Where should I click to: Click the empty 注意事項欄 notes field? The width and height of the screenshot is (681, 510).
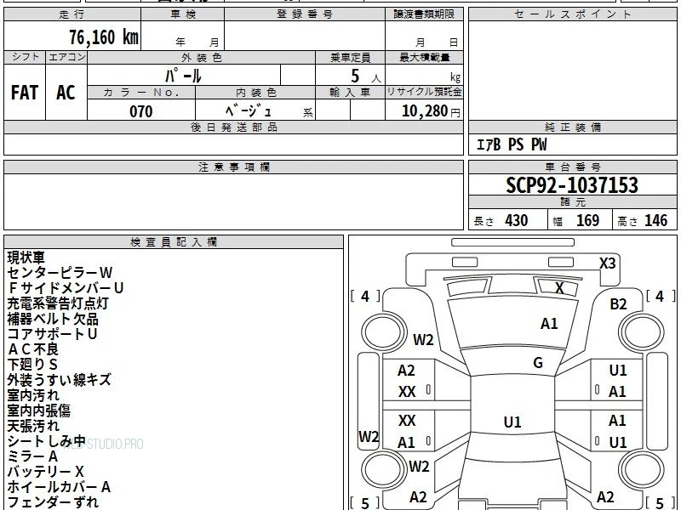pos(233,201)
